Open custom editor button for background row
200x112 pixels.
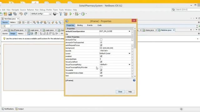pos(132,48)
